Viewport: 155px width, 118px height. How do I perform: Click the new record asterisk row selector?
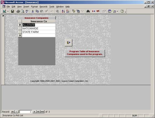tap(20, 35)
